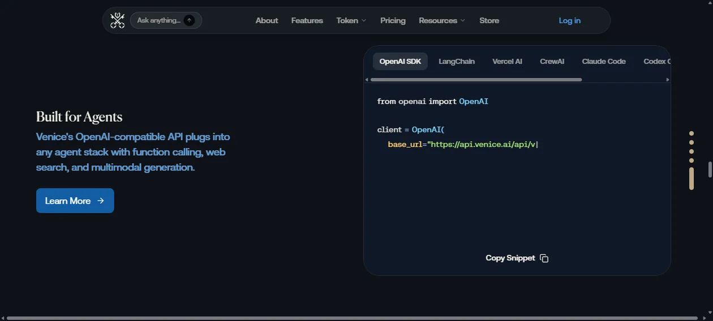Click the base_url code line
The image size is (713, 321).
(462, 144)
